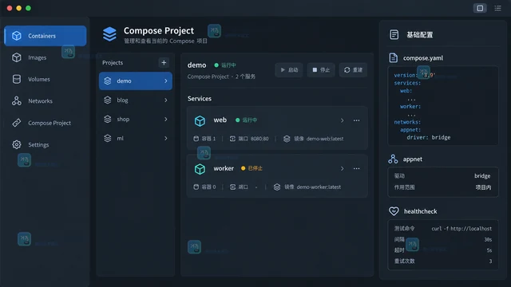This screenshot has width=511, height=287.
Task: Start the demo project with 启动
Action: click(x=289, y=70)
